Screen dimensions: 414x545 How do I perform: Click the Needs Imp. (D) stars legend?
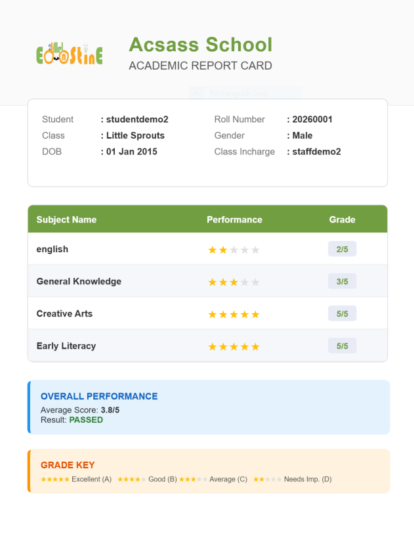coord(267,479)
